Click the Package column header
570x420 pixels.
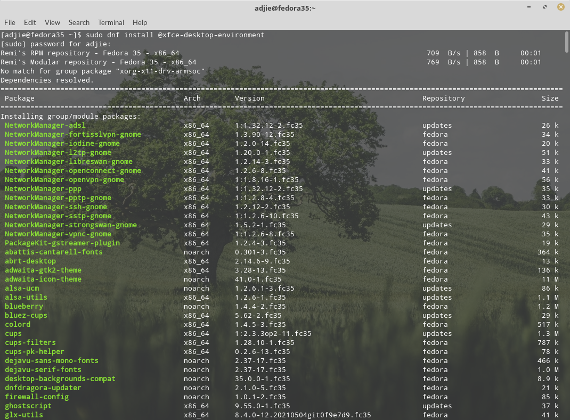tap(19, 98)
